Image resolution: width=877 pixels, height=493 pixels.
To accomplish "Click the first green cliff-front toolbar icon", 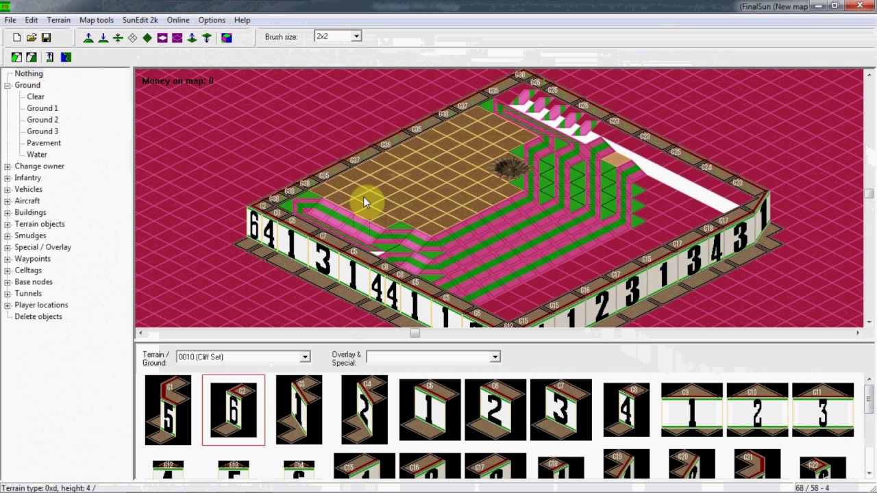I will point(16,58).
